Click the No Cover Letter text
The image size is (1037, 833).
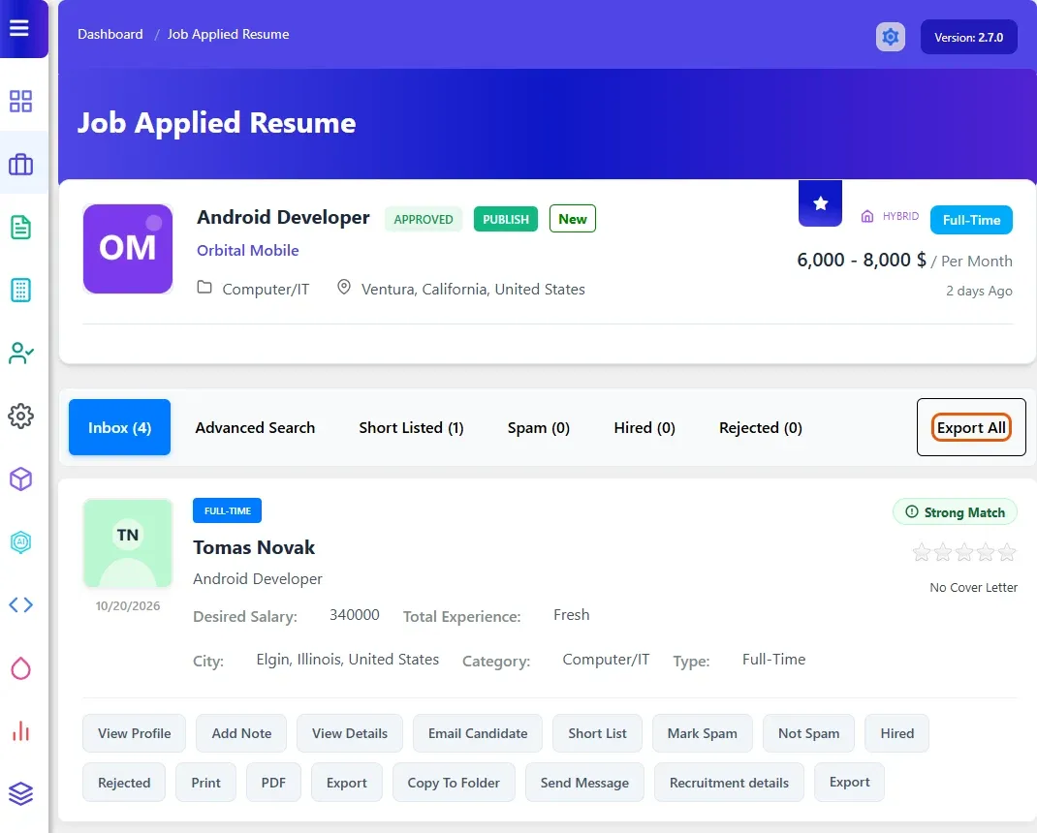(x=973, y=587)
